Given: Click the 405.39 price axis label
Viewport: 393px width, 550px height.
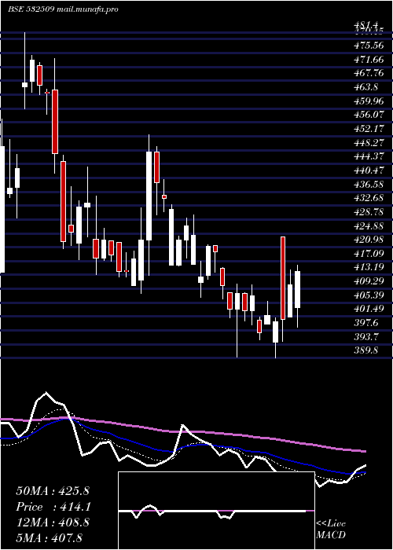Looking at the screenshot, I should coord(369,295).
